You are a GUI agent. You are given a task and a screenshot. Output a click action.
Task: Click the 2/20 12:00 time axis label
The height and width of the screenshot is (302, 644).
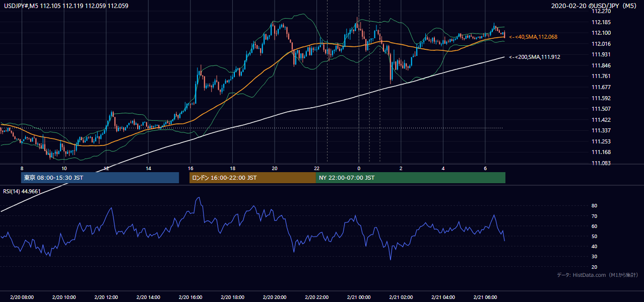106,297
